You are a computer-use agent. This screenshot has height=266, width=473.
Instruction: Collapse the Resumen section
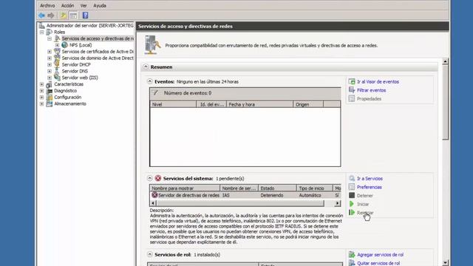point(146,66)
